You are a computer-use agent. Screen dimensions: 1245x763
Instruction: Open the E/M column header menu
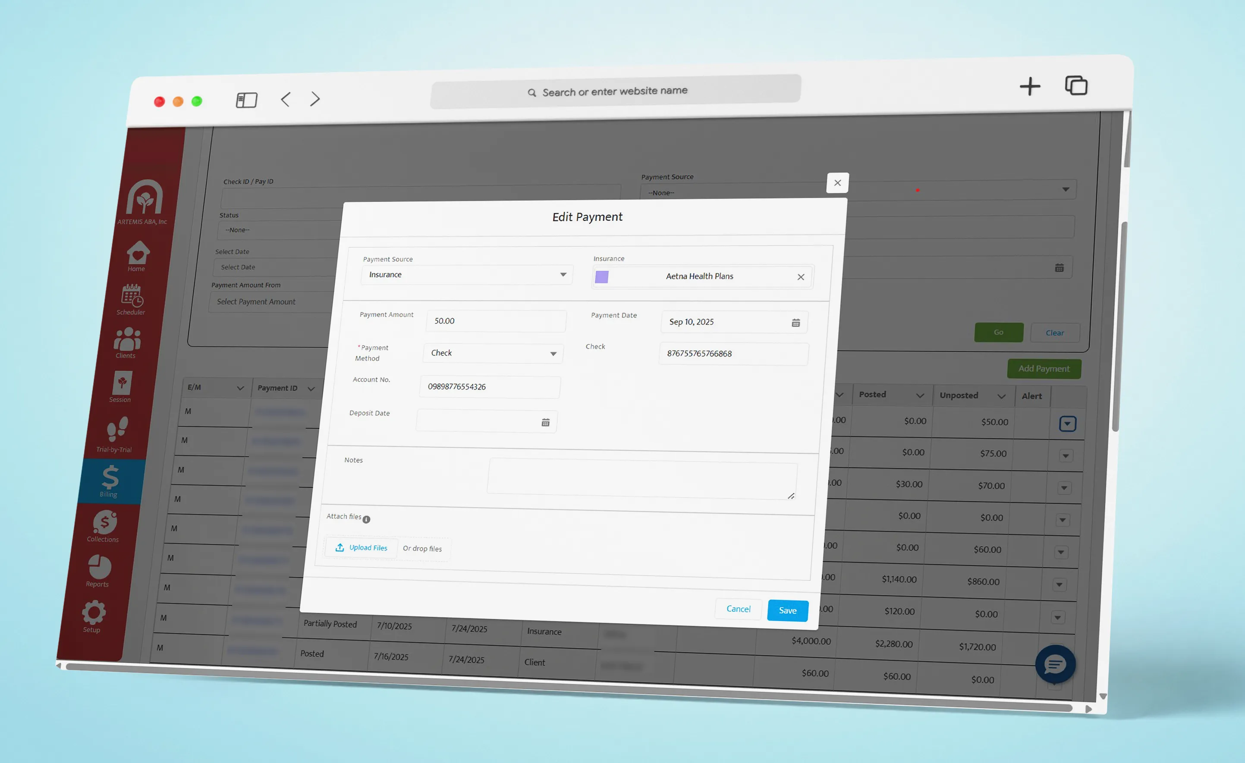pos(241,388)
